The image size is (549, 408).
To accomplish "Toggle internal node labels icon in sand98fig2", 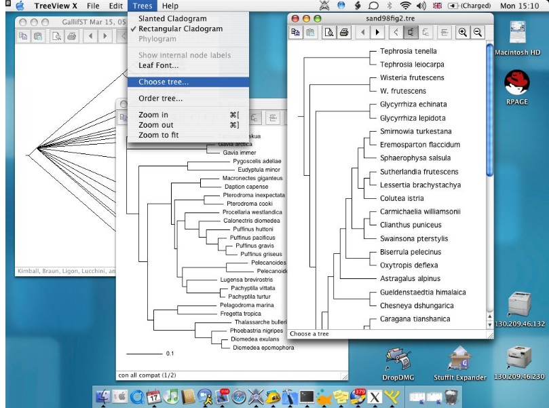I will (444, 33).
